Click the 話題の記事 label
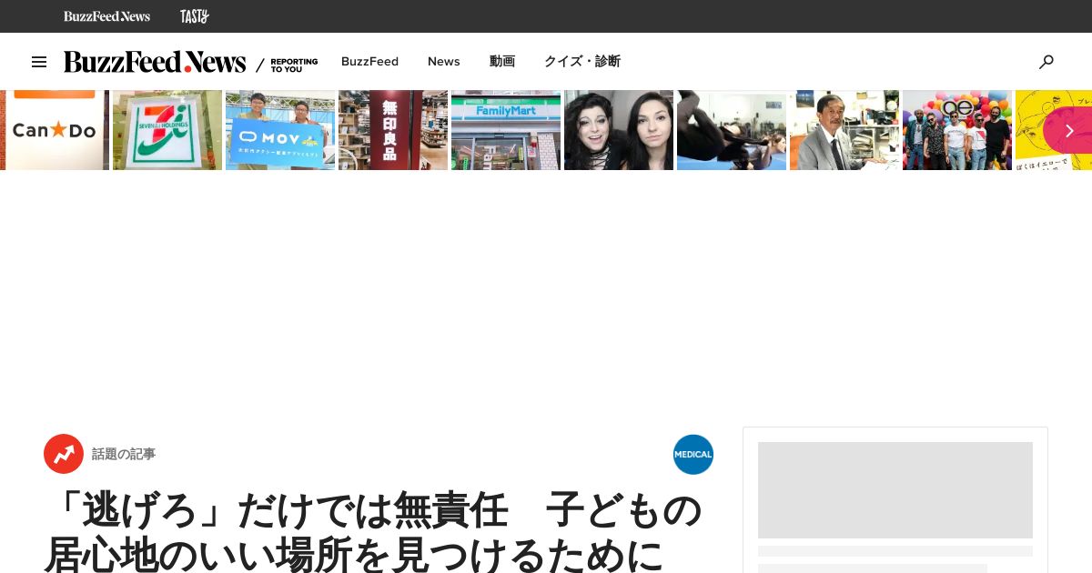Viewport: 1092px width, 573px height. (124, 454)
